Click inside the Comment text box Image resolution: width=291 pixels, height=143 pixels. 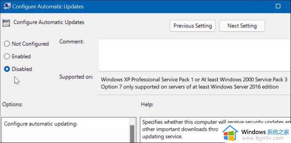[x=195, y=55]
